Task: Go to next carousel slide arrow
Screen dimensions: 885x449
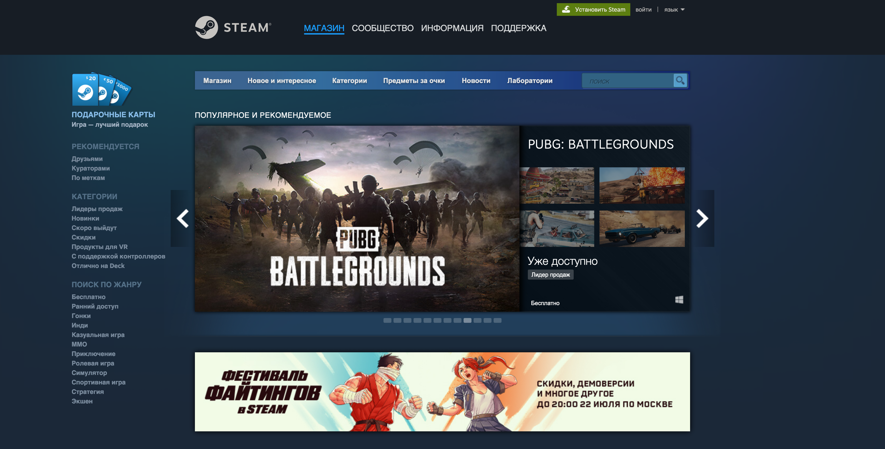Action: 702,218
